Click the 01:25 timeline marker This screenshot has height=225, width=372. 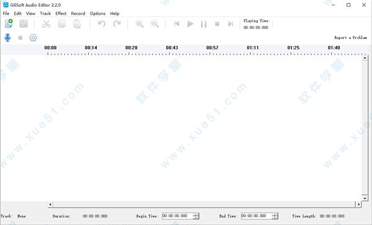[x=293, y=48]
